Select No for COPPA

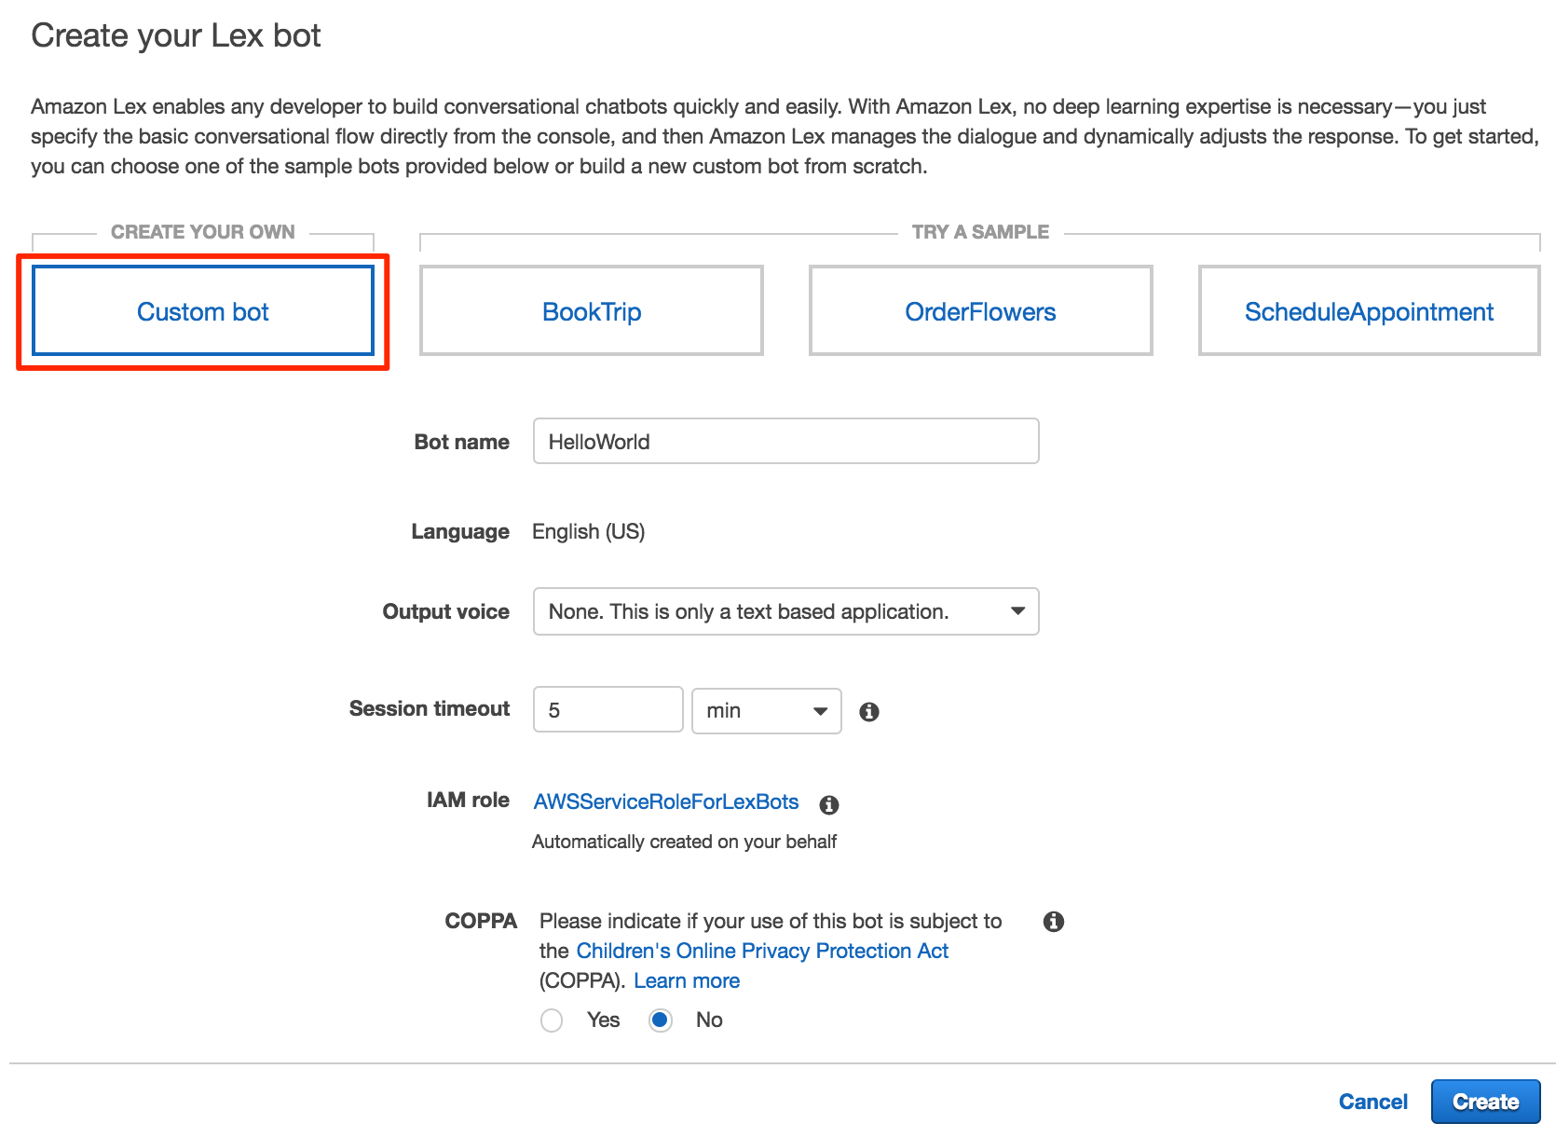[x=661, y=1021]
